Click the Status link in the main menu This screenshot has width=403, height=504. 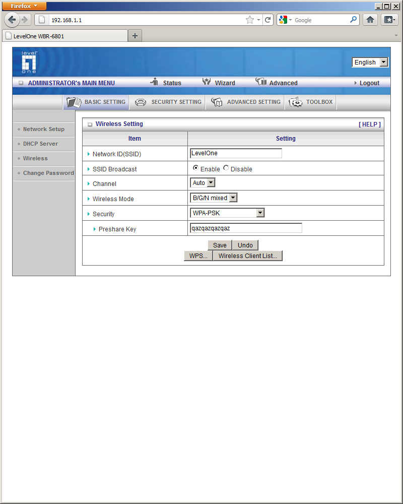pyautogui.click(x=172, y=83)
